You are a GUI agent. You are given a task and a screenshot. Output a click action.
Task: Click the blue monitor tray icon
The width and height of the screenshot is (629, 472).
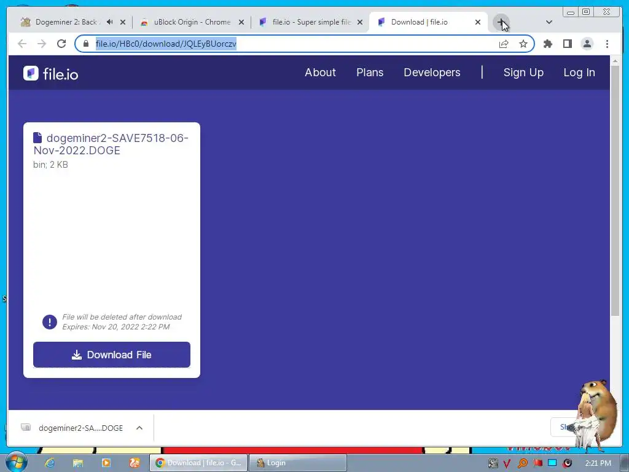click(x=552, y=463)
